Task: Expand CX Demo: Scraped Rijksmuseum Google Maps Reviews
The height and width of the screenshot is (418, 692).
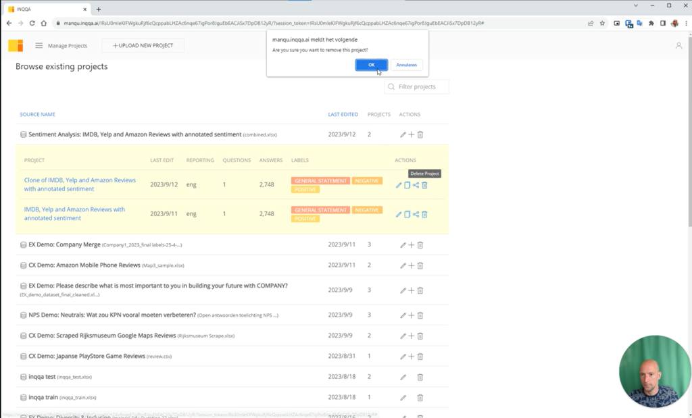Action: click(232, 336)
